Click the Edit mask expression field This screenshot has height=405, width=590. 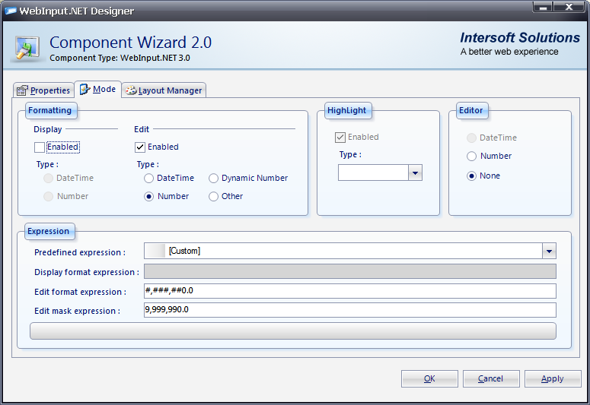[349, 310]
